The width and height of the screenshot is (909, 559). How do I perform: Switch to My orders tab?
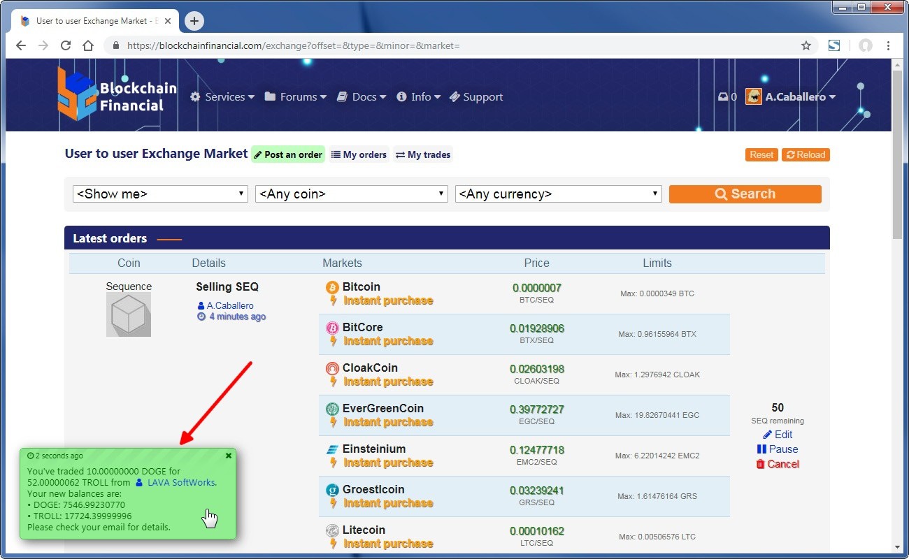pyautogui.click(x=359, y=154)
